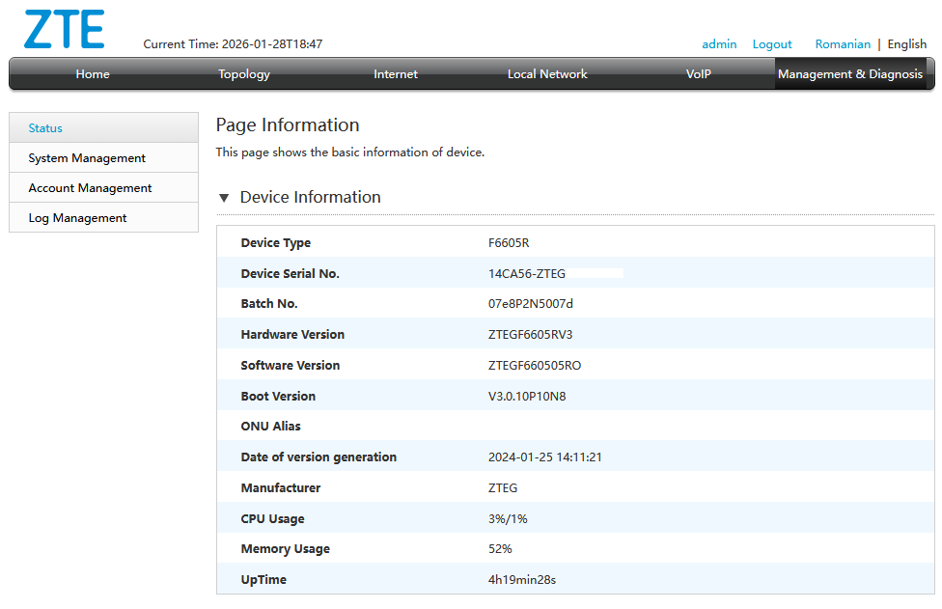The image size is (942, 609).
Task: Click the Device Type F6605R row
Action: click(503, 242)
